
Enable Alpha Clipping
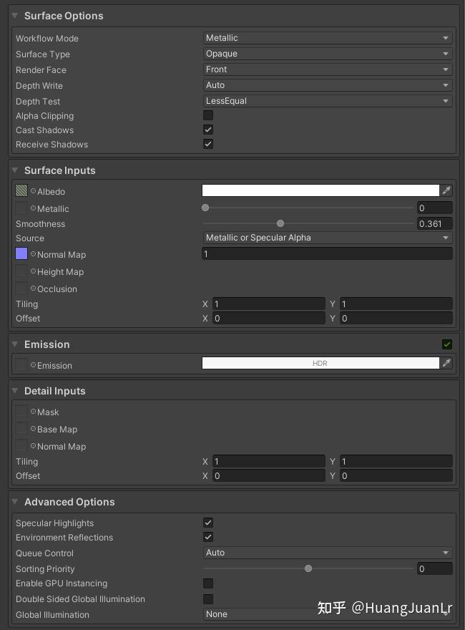coord(207,115)
